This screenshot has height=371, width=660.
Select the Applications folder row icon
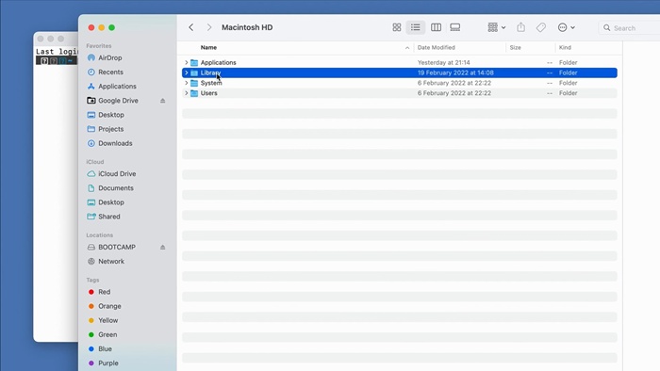click(x=194, y=62)
